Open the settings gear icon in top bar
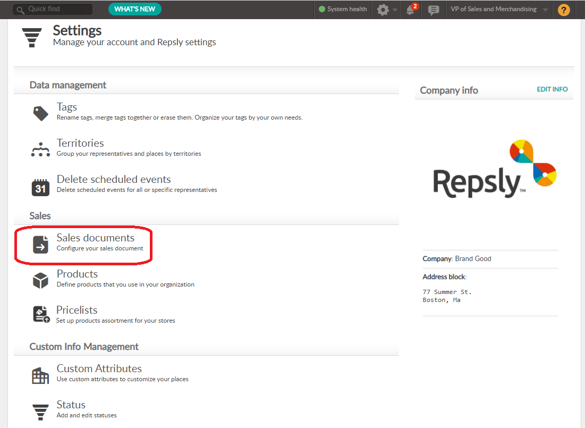 click(x=383, y=10)
